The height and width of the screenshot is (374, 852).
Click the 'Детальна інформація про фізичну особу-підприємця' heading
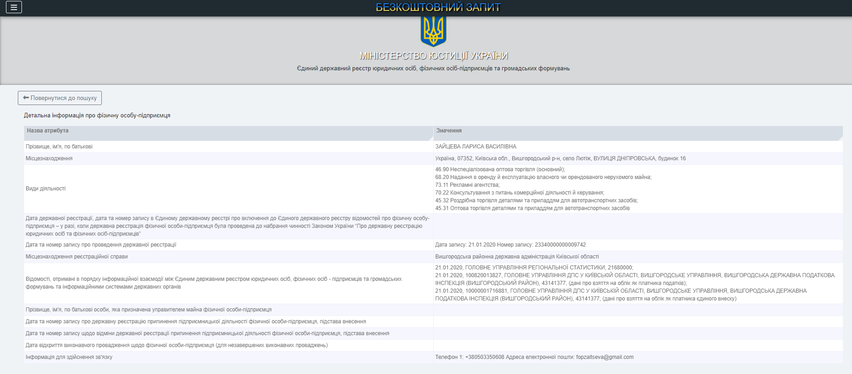click(97, 116)
